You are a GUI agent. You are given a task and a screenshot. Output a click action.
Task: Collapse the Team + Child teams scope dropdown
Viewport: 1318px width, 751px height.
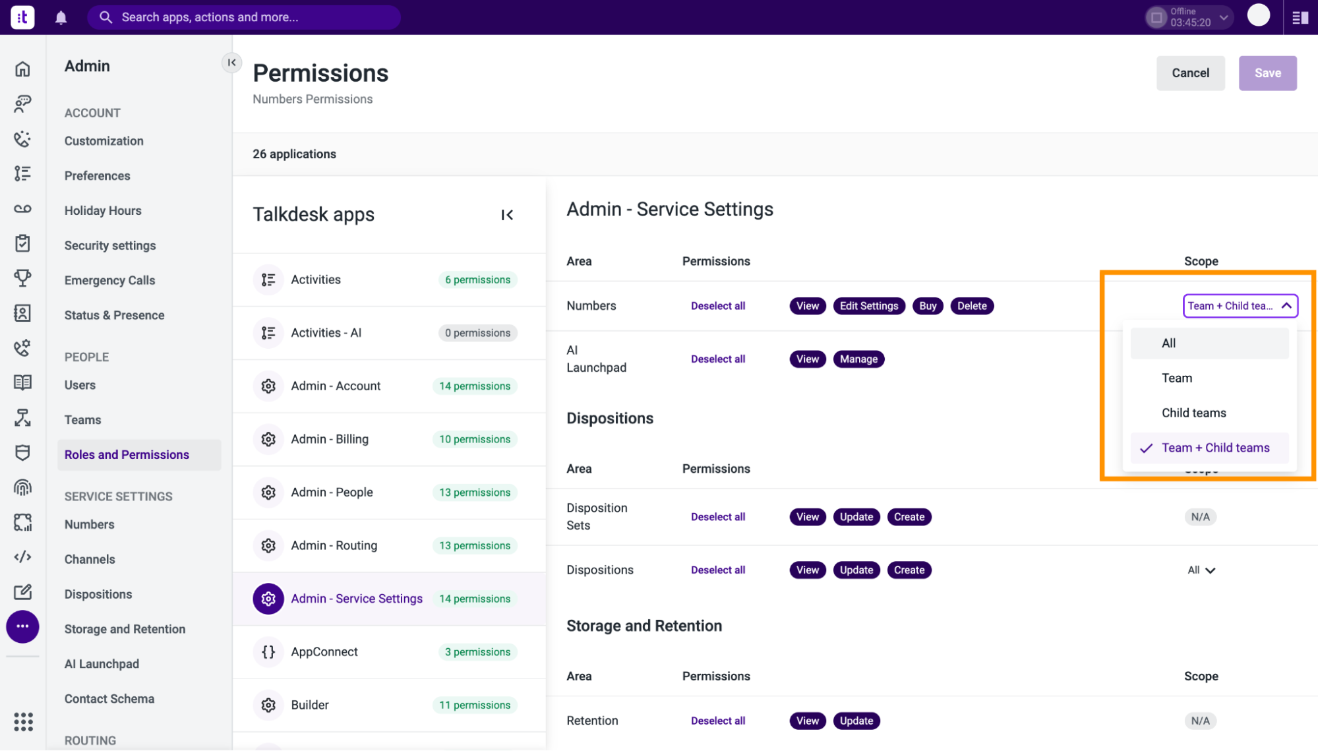pyautogui.click(x=1240, y=306)
